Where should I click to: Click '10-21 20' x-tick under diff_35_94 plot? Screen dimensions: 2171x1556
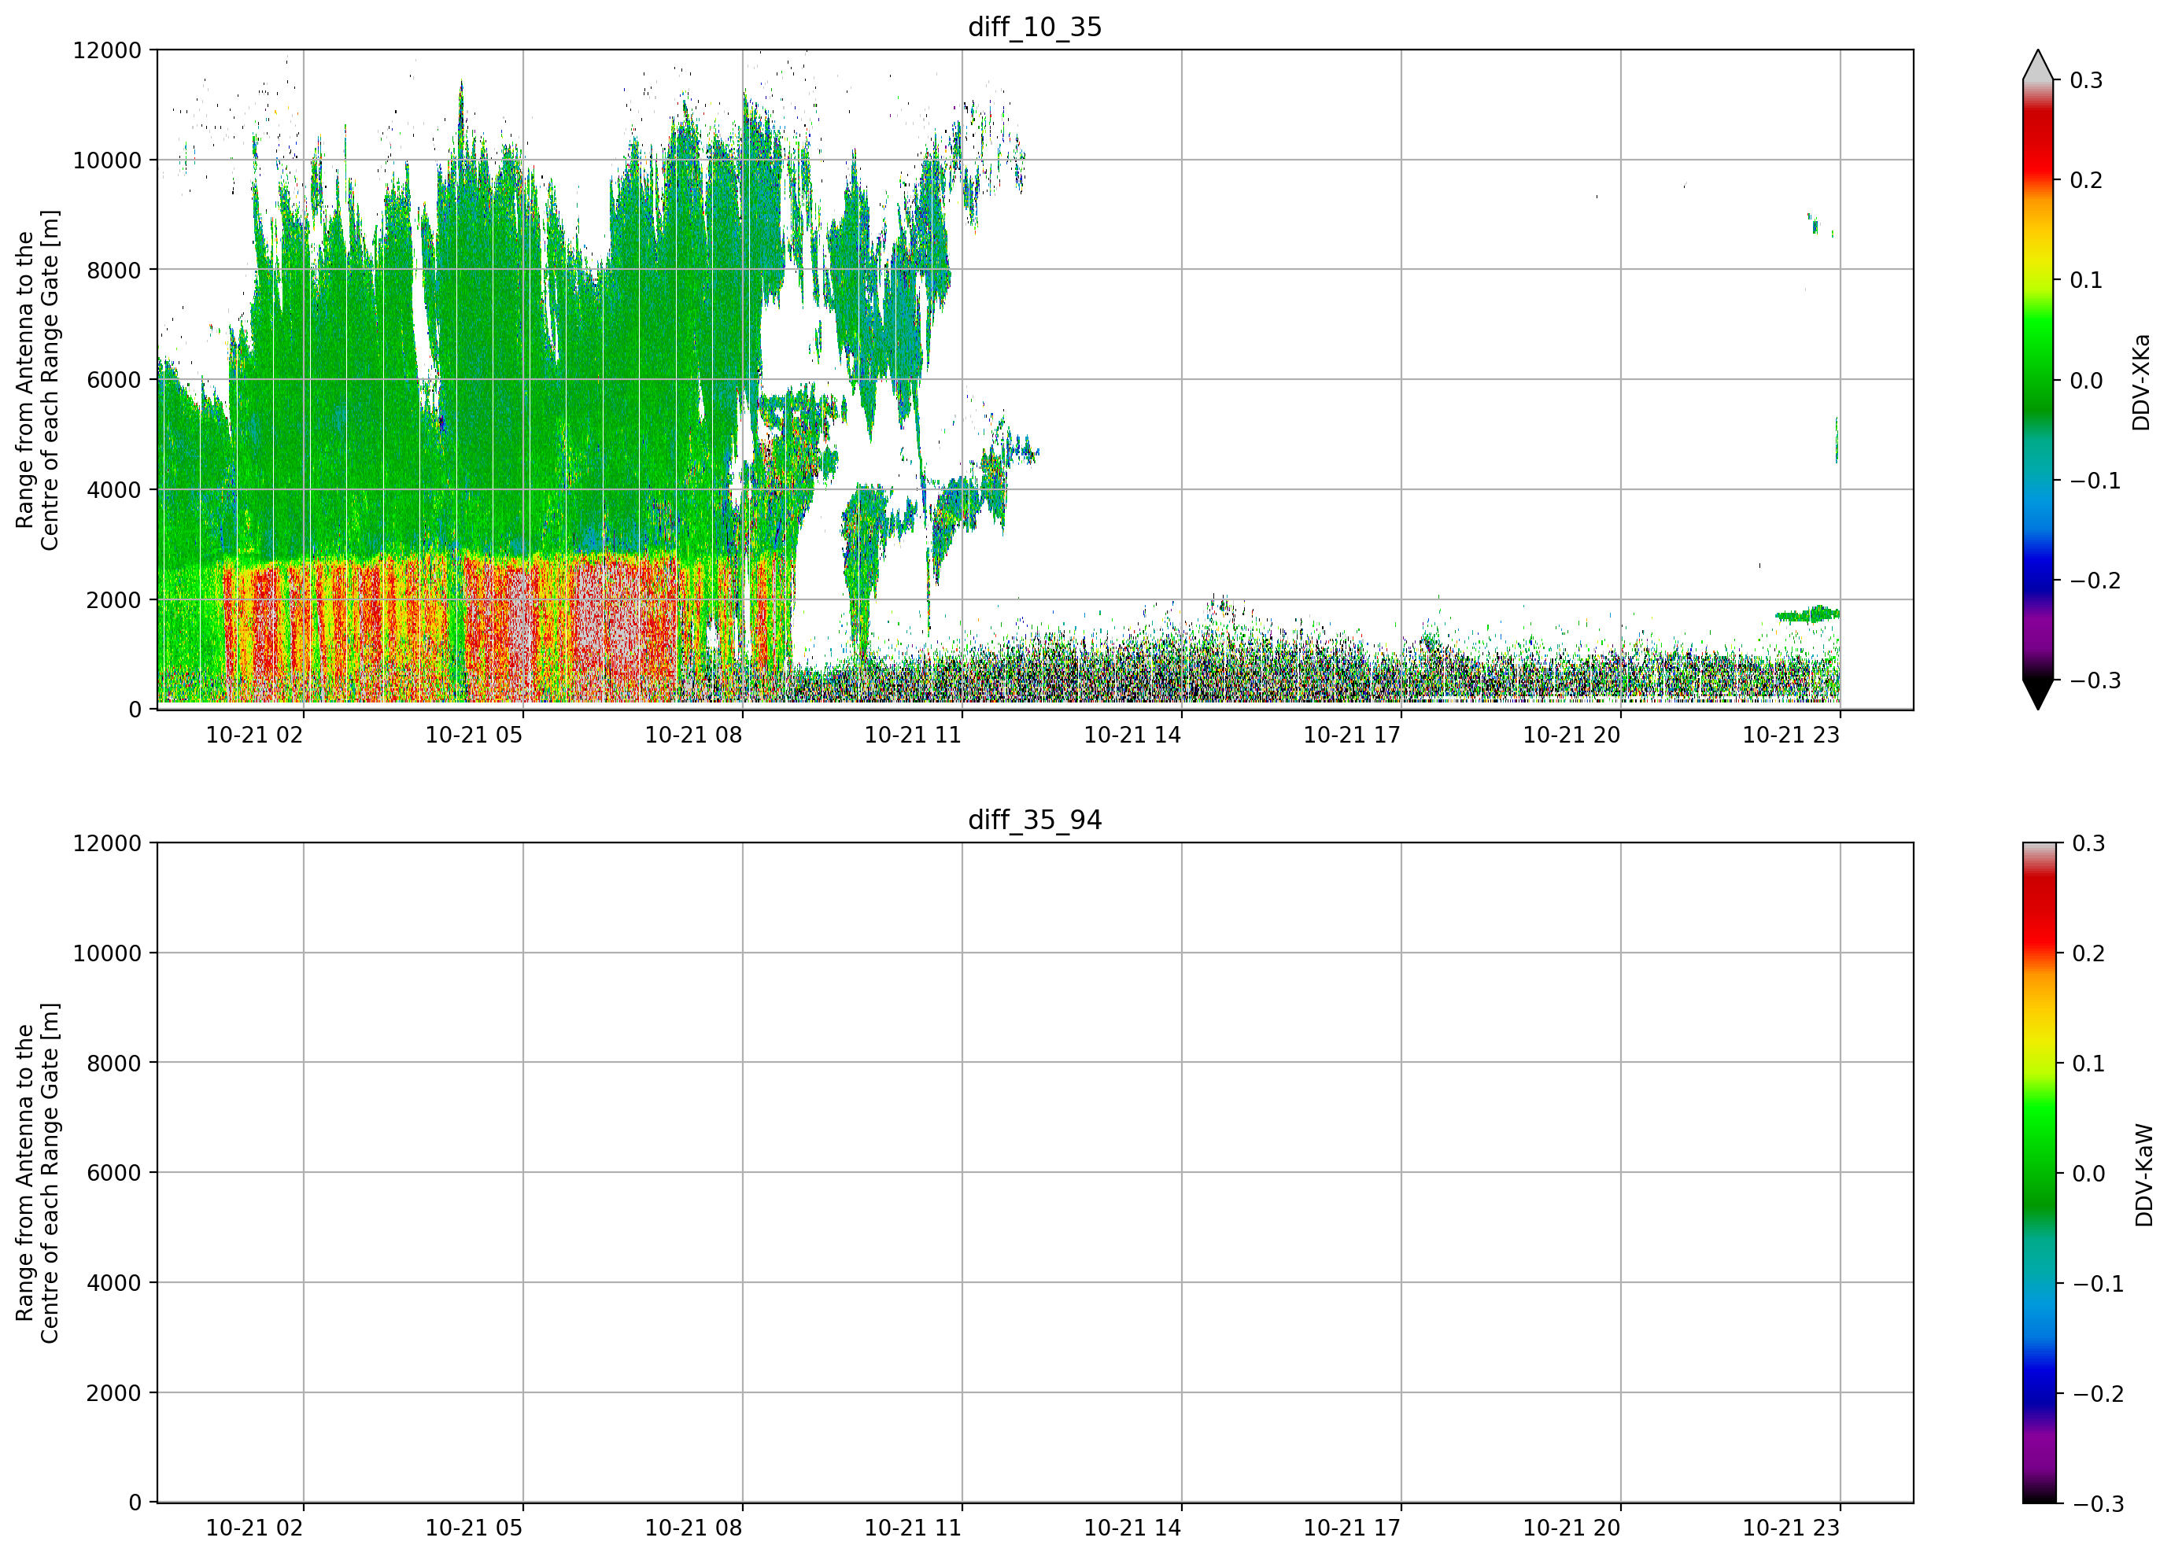pos(1571,1528)
